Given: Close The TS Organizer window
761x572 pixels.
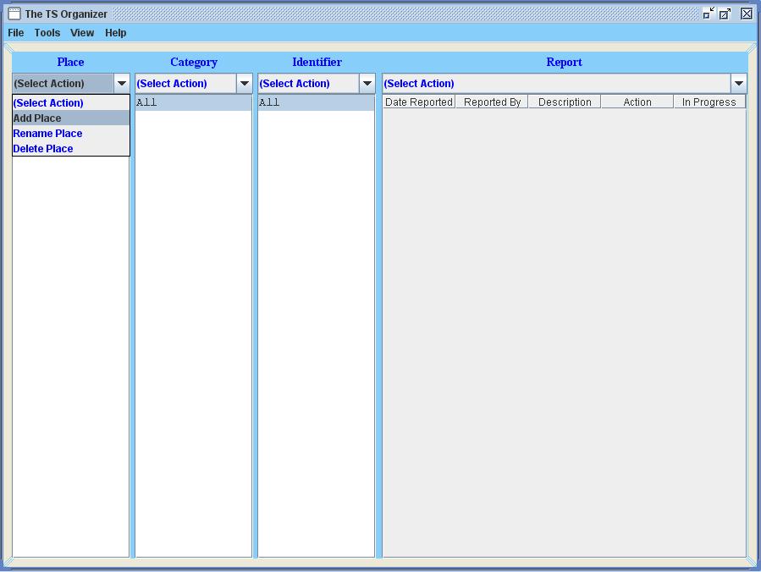Looking at the screenshot, I should click(x=747, y=14).
